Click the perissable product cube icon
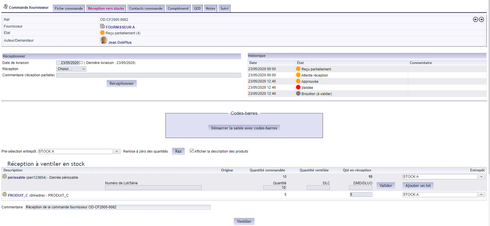The image size is (490, 226). click(4, 176)
